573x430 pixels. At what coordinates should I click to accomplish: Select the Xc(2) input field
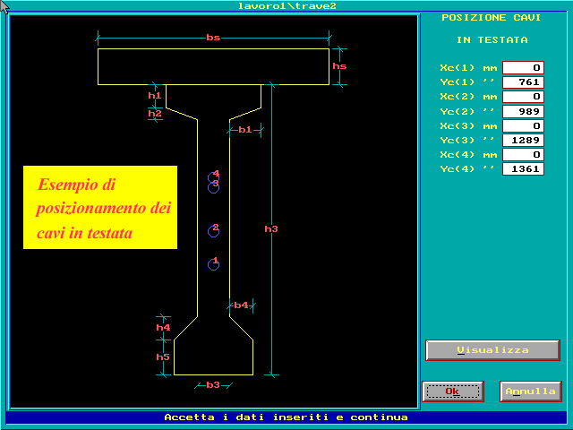pyautogui.click(x=523, y=97)
